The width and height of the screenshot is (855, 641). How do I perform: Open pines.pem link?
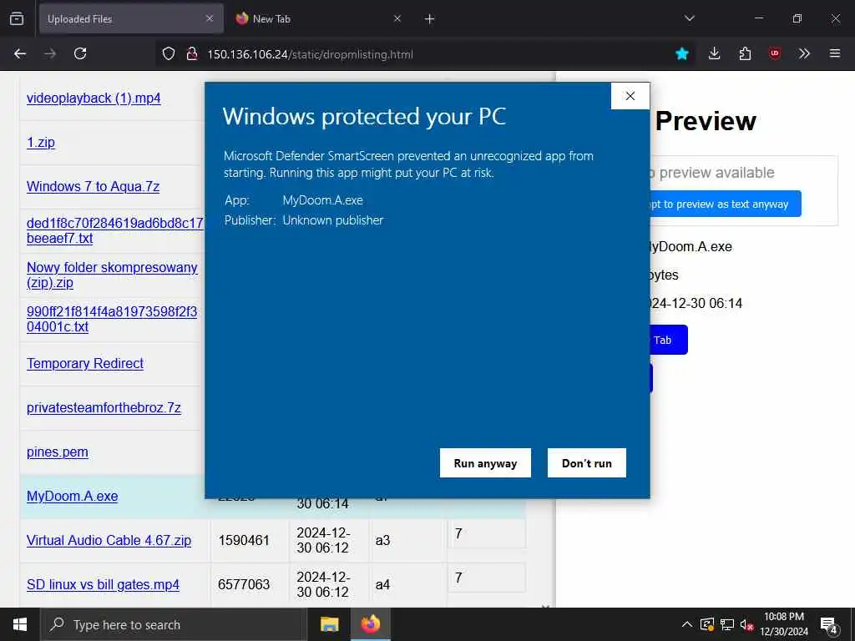58,452
